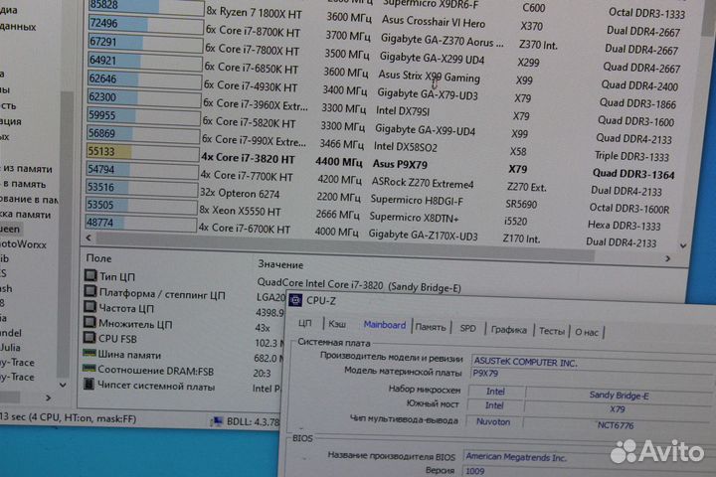The width and height of the screenshot is (716, 477).
Task: Click the '20:3' DRAM:FSB ratio value
Action: (x=262, y=373)
